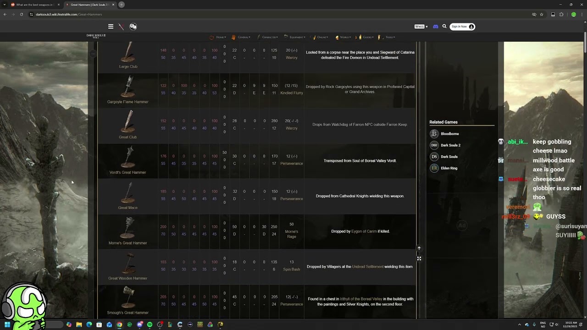Click the search magnifier icon

pyautogui.click(x=444, y=27)
